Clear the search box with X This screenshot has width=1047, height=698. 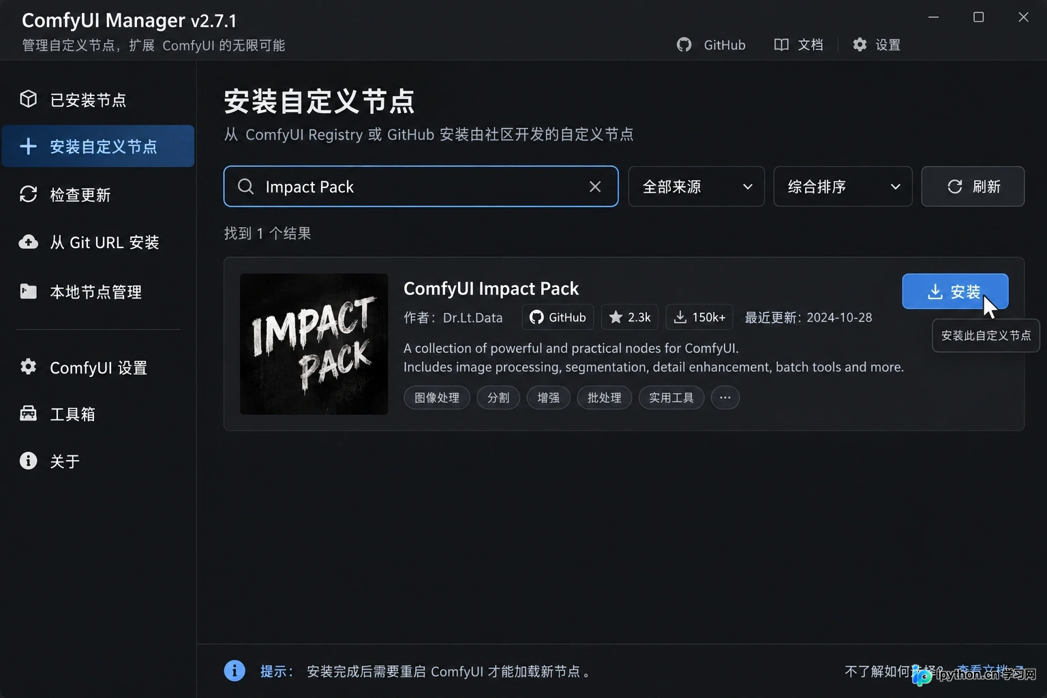(595, 186)
